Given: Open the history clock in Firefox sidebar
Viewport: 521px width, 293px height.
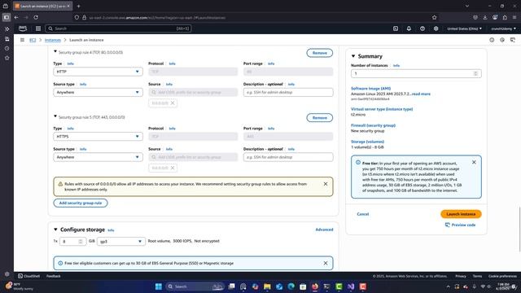Looking at the screenshot, I should pyautogui.click(x=7, y=48).
